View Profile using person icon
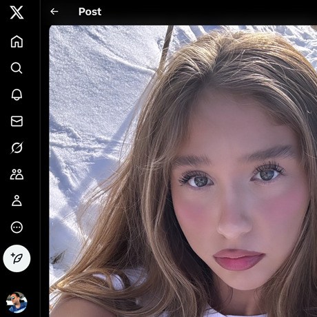317x317 pixels. [17, 201]
